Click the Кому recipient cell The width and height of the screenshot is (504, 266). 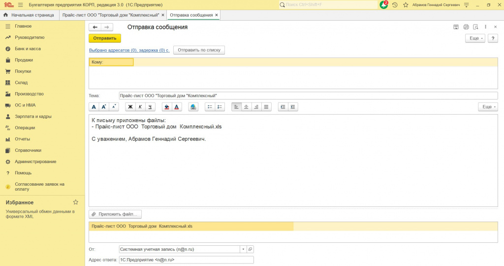click(x=111, y=62)
